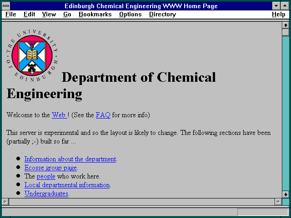Image resolution: width=291 pixels, height=218 pixels.
Task: Open the Directory menu
Action: [x=163, y=15]
